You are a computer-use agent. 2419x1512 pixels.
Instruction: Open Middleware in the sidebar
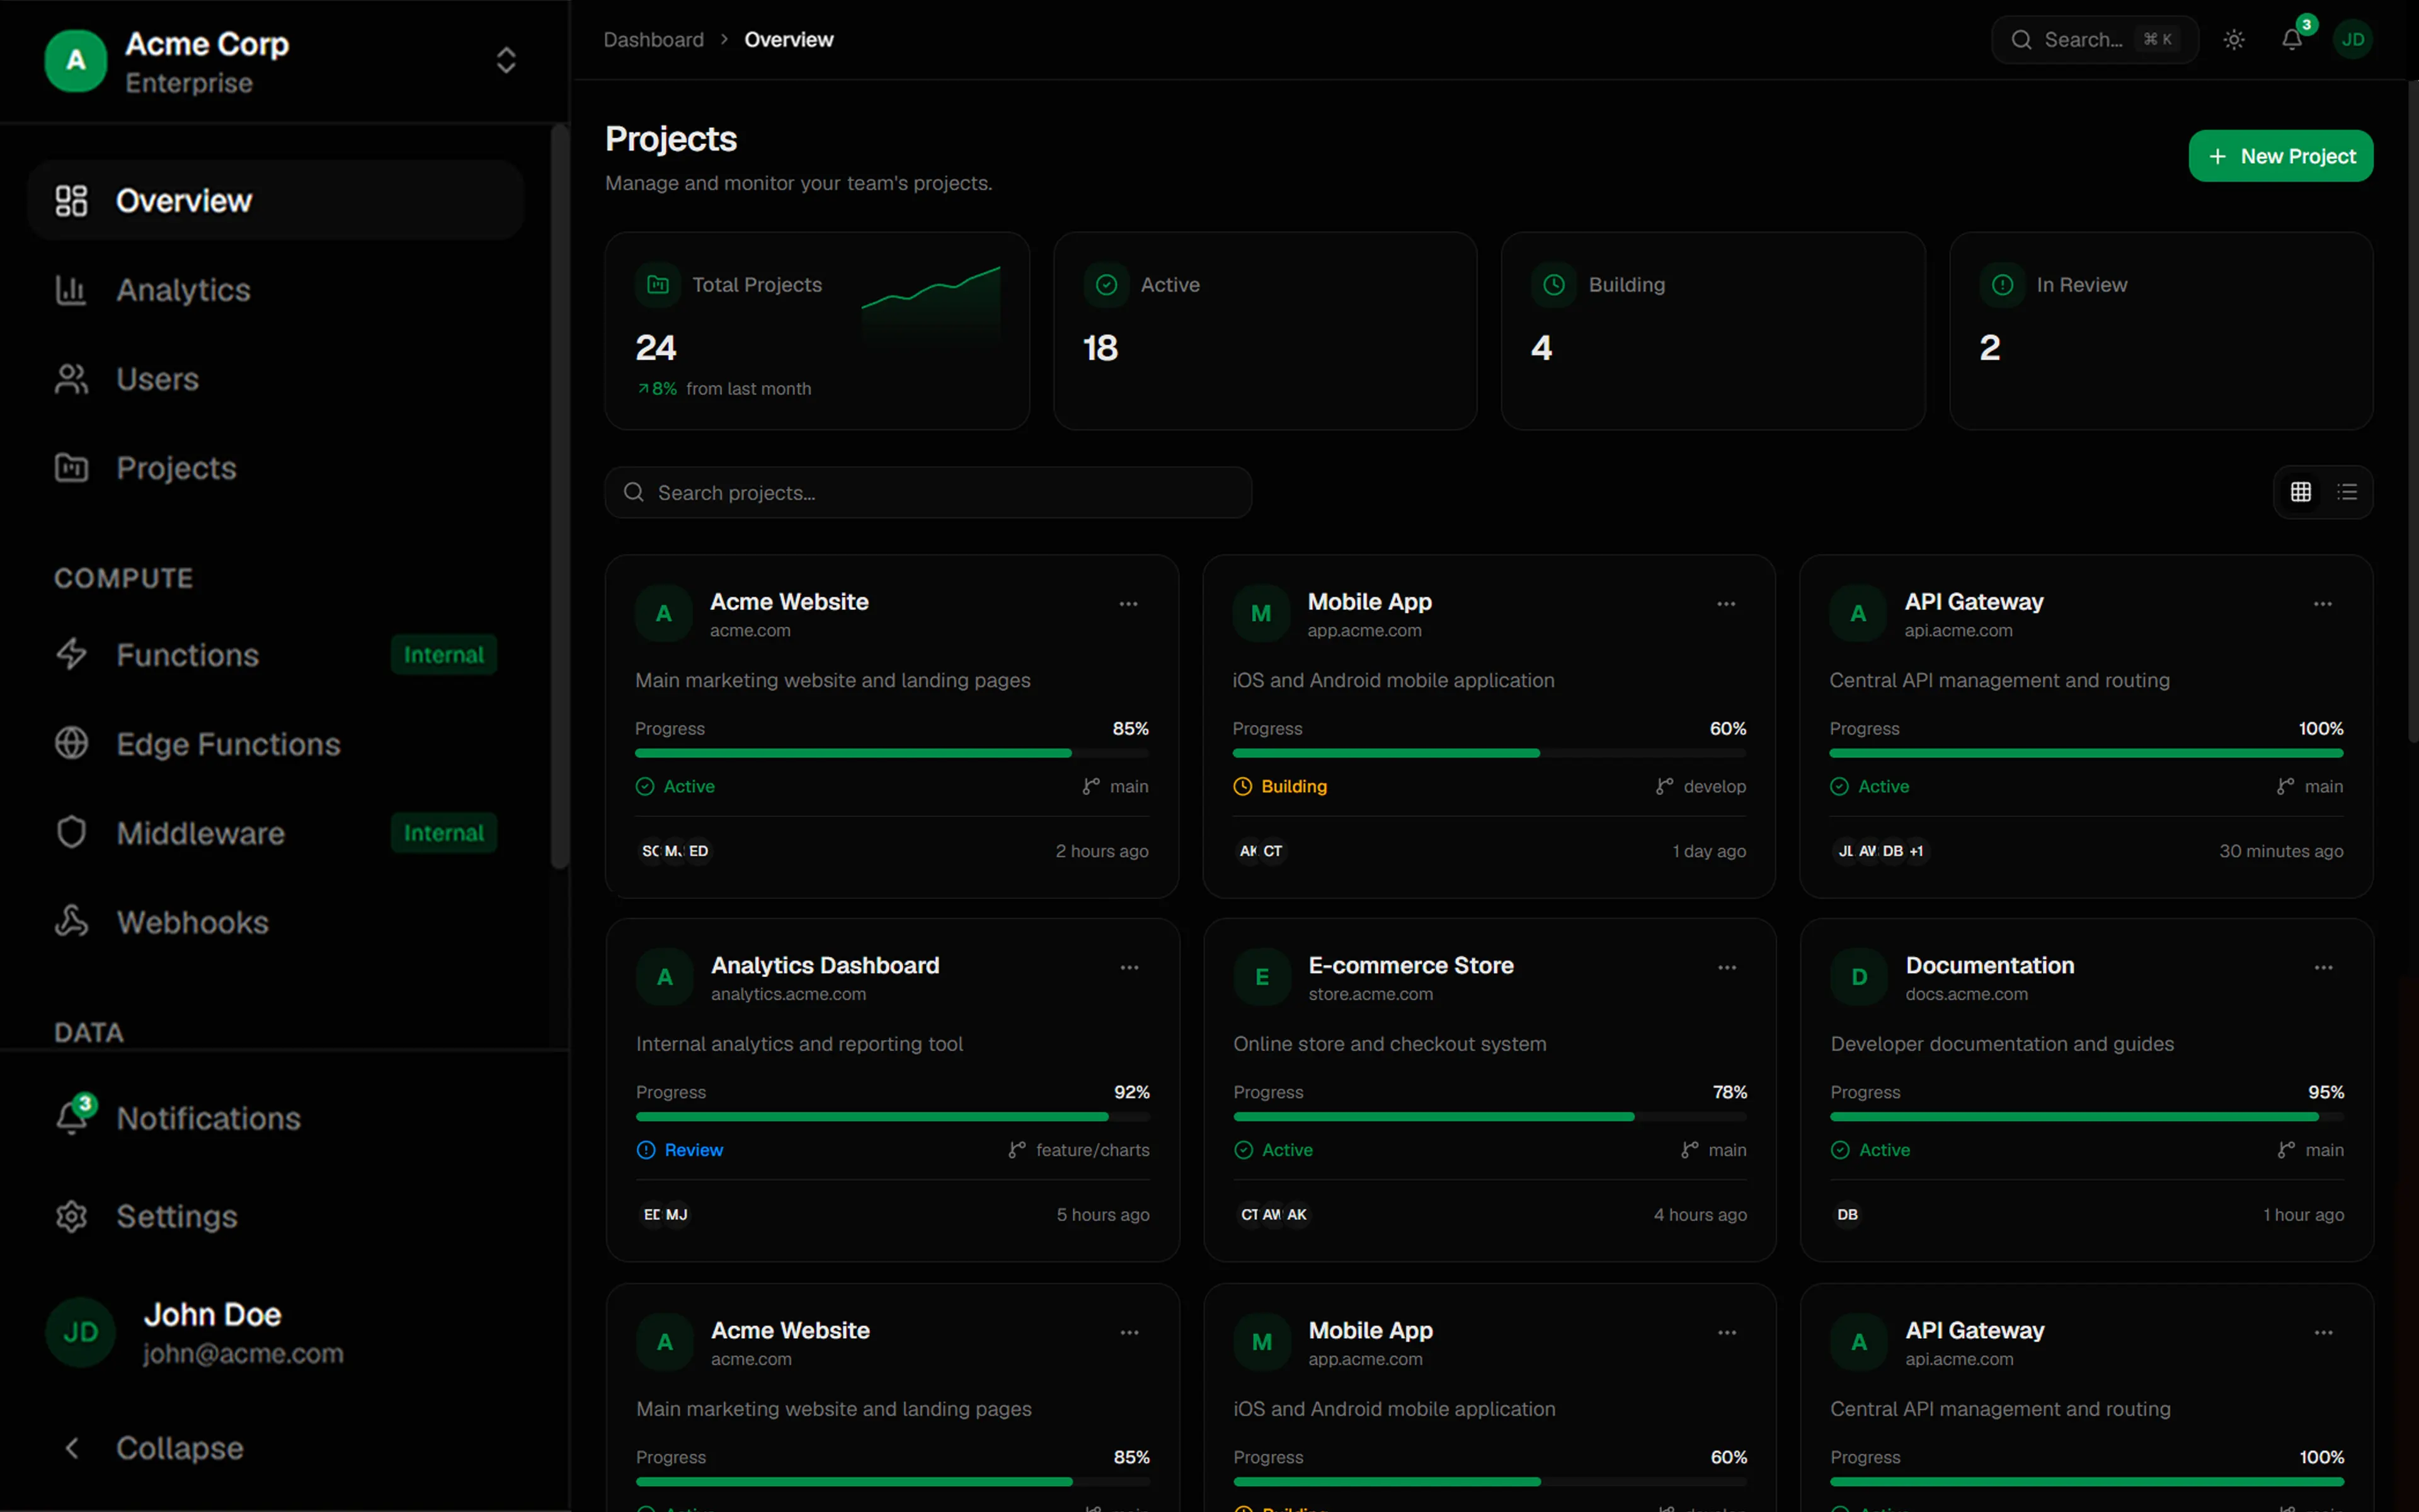(276, 833)
